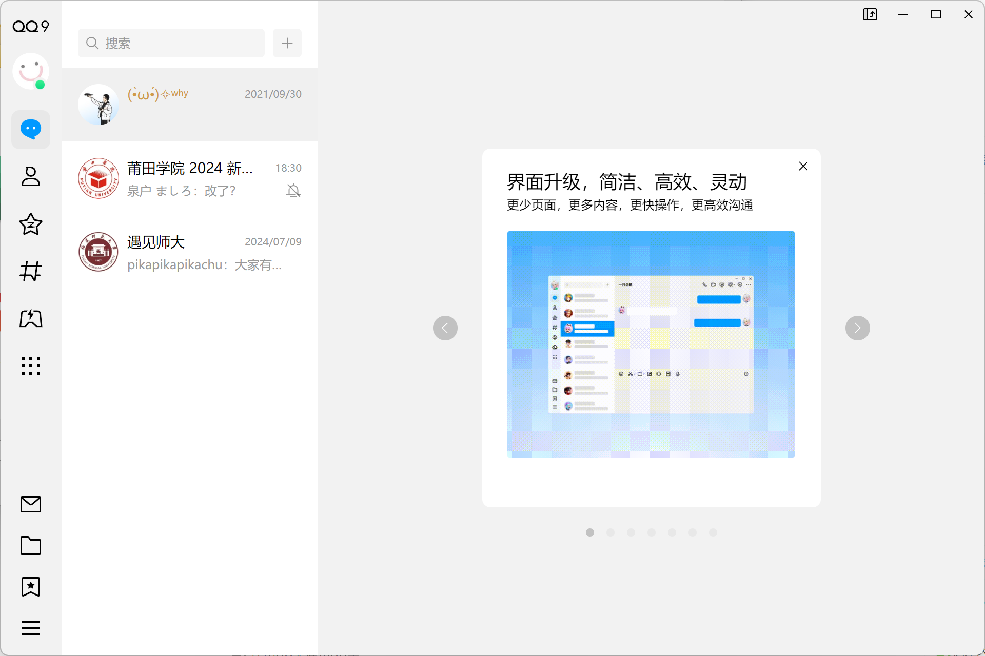Select the seventh carousel page dot
This screenshot has height=656, width=985.
click(713, 532)
